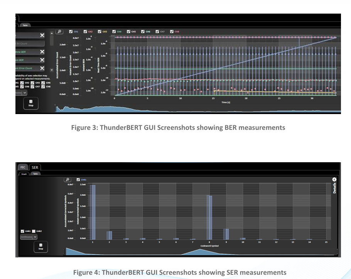Switch to the FEC tab
Viewport: 351px width, 279px height.
[x=23, y=167]
